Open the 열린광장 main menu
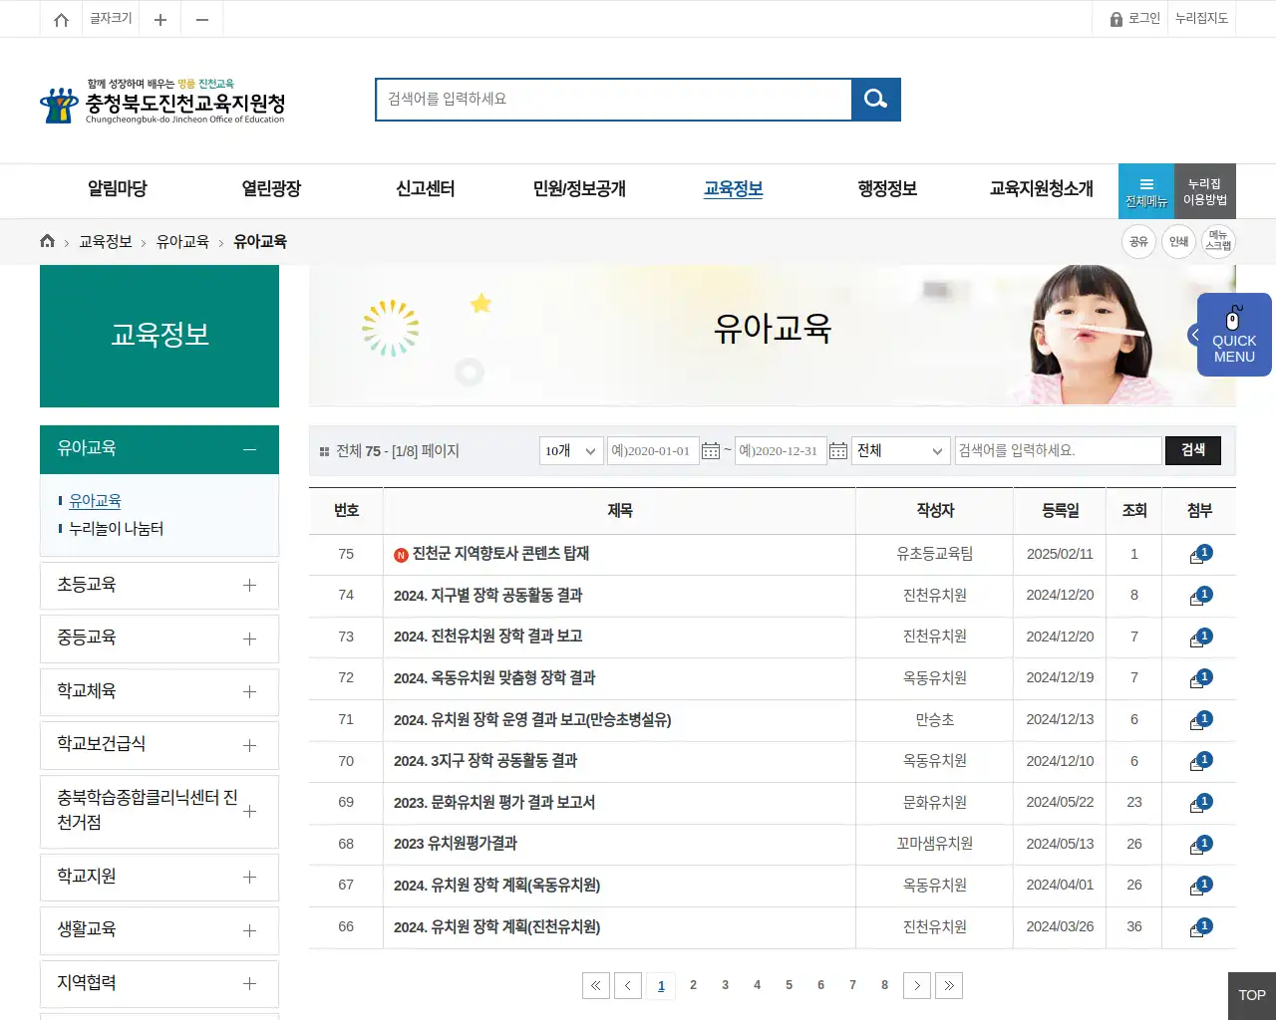The width and height of the screenshot is (1276, 1020). tap(271, 189)
